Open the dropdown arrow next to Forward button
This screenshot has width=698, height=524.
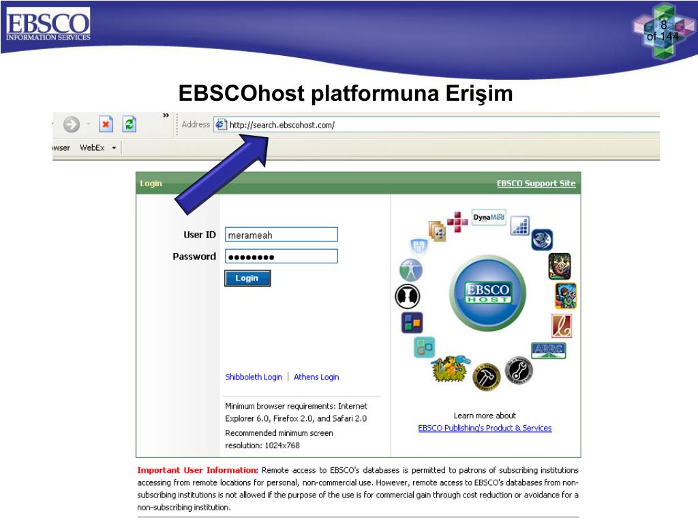89,124
